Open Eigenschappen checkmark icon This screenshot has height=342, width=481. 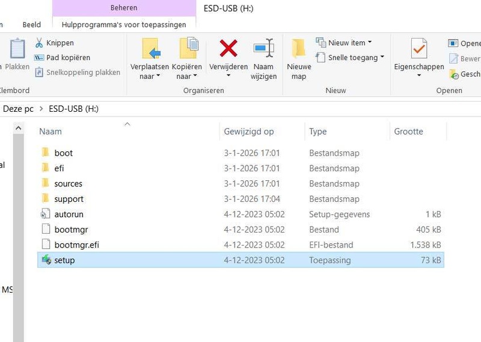419,48
